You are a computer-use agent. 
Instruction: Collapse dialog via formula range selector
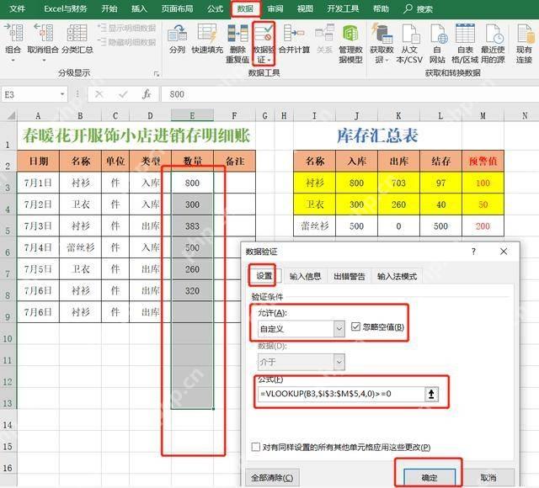(x=431, y=394)
